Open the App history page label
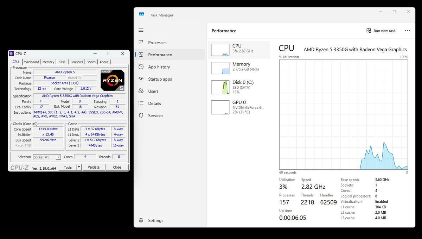 click(159, 67)
